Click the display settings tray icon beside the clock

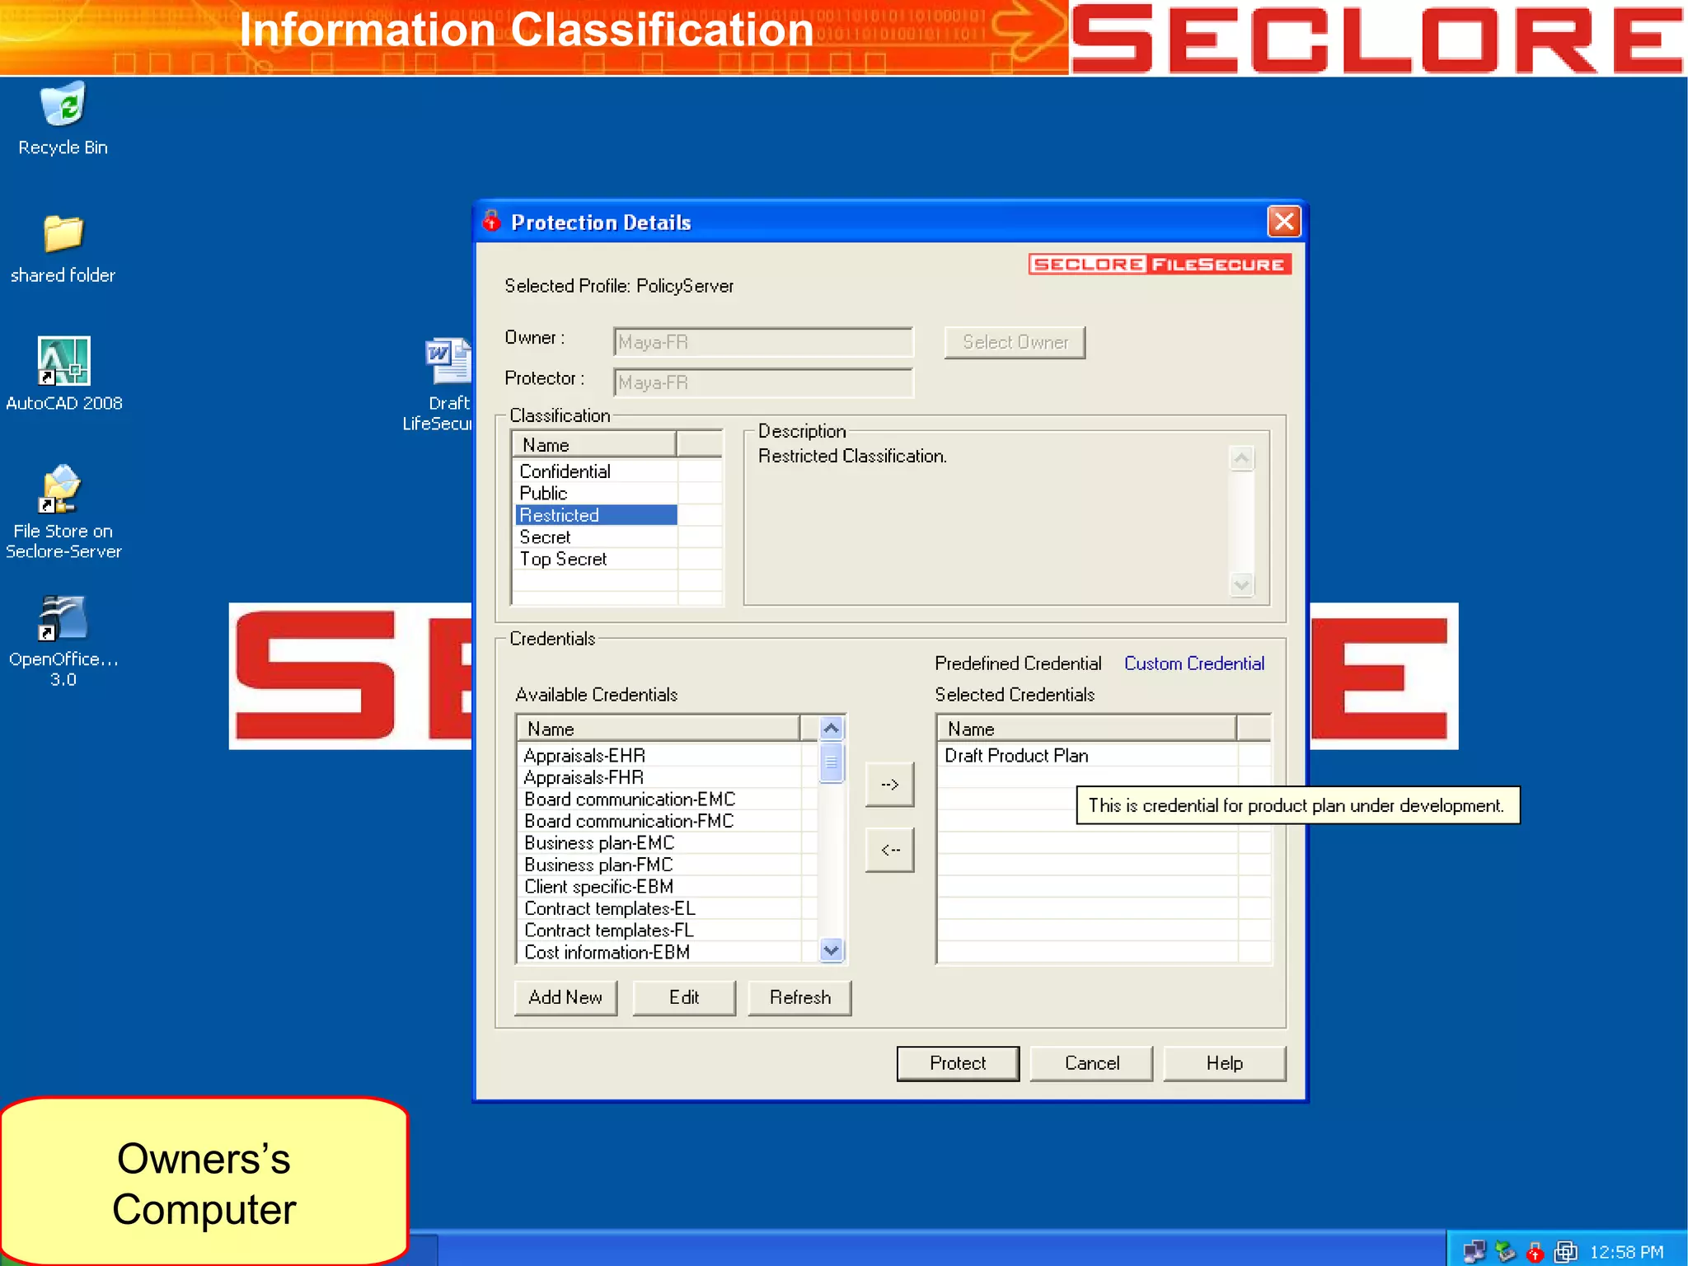coord(1565,1252)
